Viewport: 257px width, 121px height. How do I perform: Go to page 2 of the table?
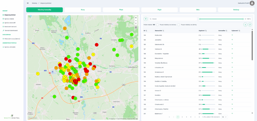[x=182, y=117]
